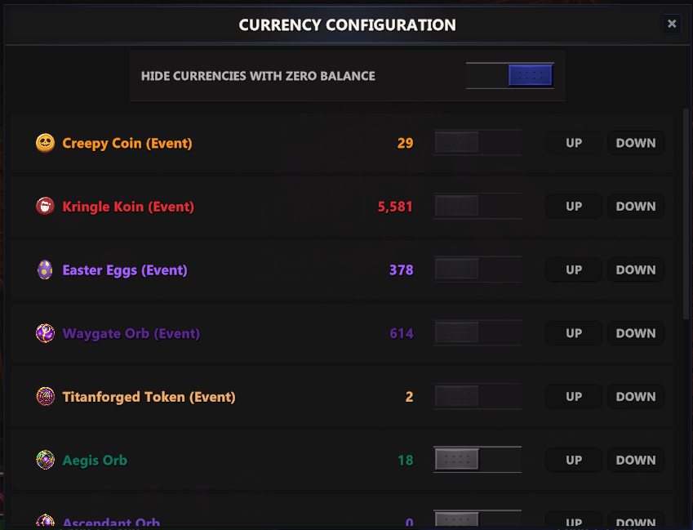Move Kringle Koin up the list

pos(573,206)
